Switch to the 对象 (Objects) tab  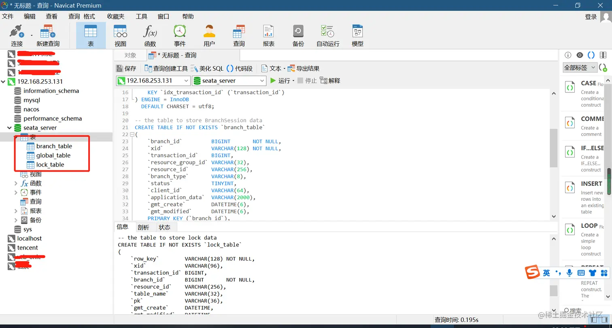(130, 55)
